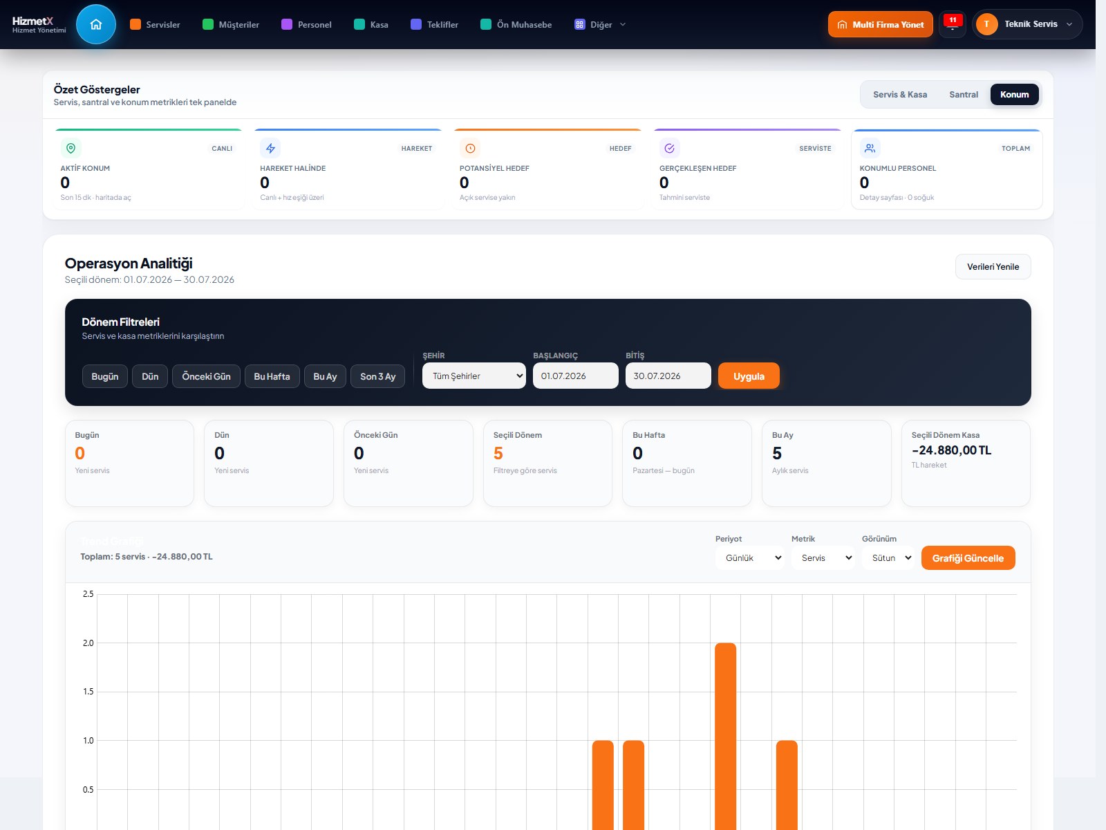Select the Bu Hafta quick filter
The image size is (1106, 830).
[272, 376]
